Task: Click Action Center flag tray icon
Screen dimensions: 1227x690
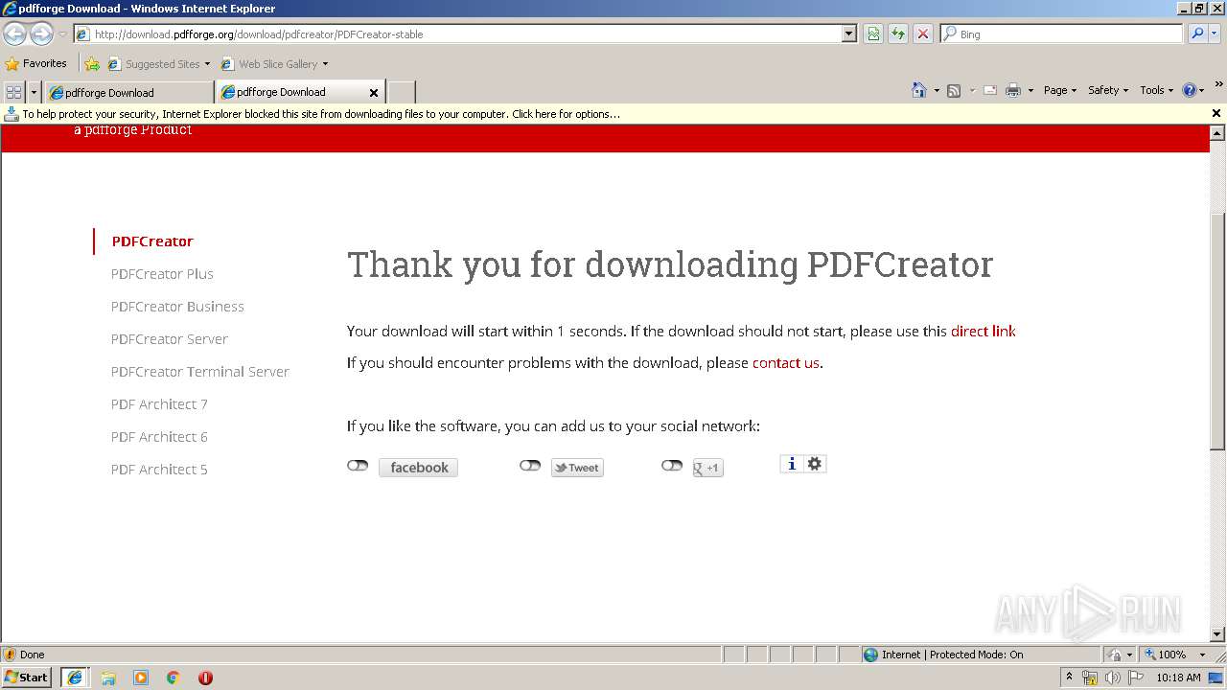Action: point(1136,678)
